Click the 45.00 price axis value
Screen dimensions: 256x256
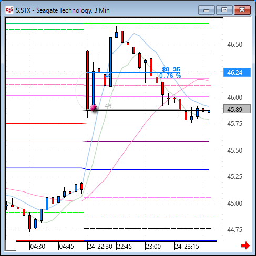click(234, 204)
